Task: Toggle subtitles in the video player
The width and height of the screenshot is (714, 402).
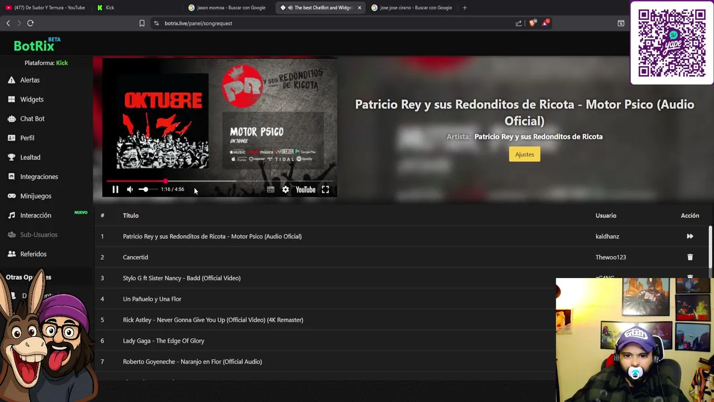Action: coord(271,190)
